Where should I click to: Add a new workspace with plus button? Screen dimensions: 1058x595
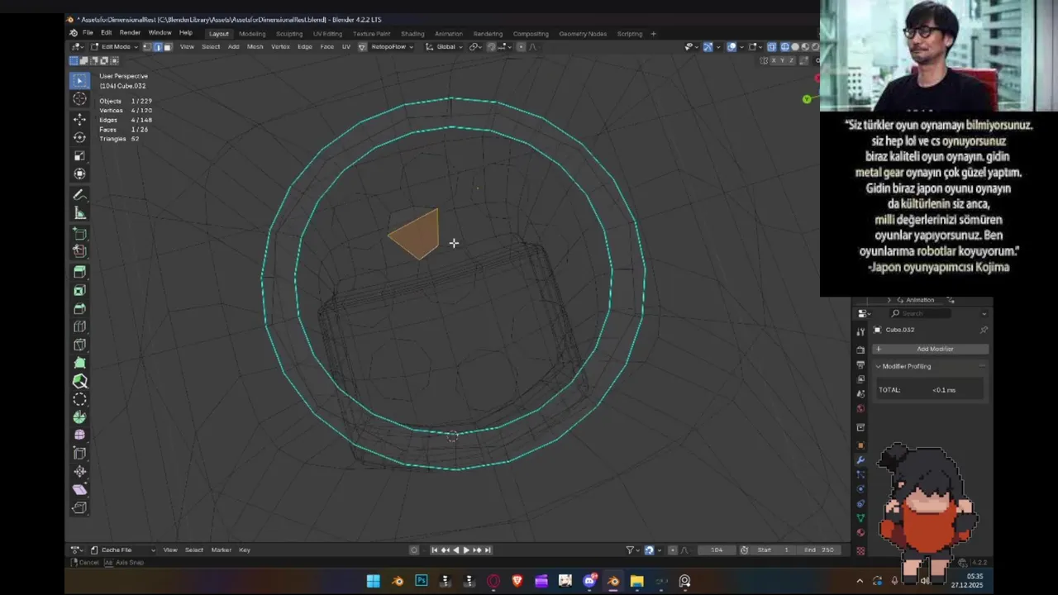click(x=653, y=34)
